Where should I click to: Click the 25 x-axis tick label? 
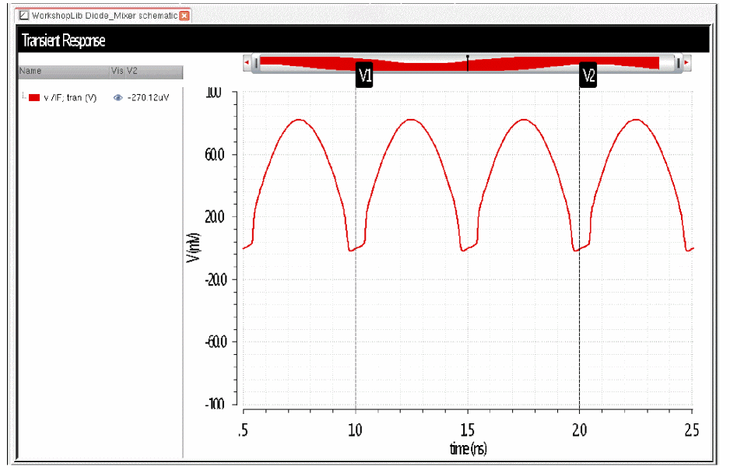tap(692, 430)
